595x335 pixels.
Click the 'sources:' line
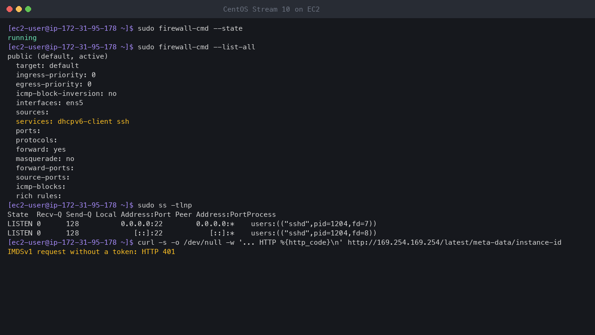33,112
